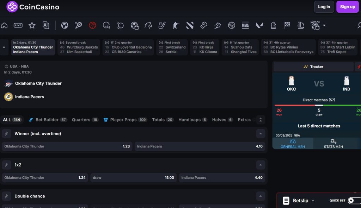Select the chess knight icon

273,25
